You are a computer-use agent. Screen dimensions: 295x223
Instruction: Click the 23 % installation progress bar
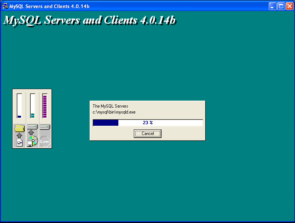[148, 123]
